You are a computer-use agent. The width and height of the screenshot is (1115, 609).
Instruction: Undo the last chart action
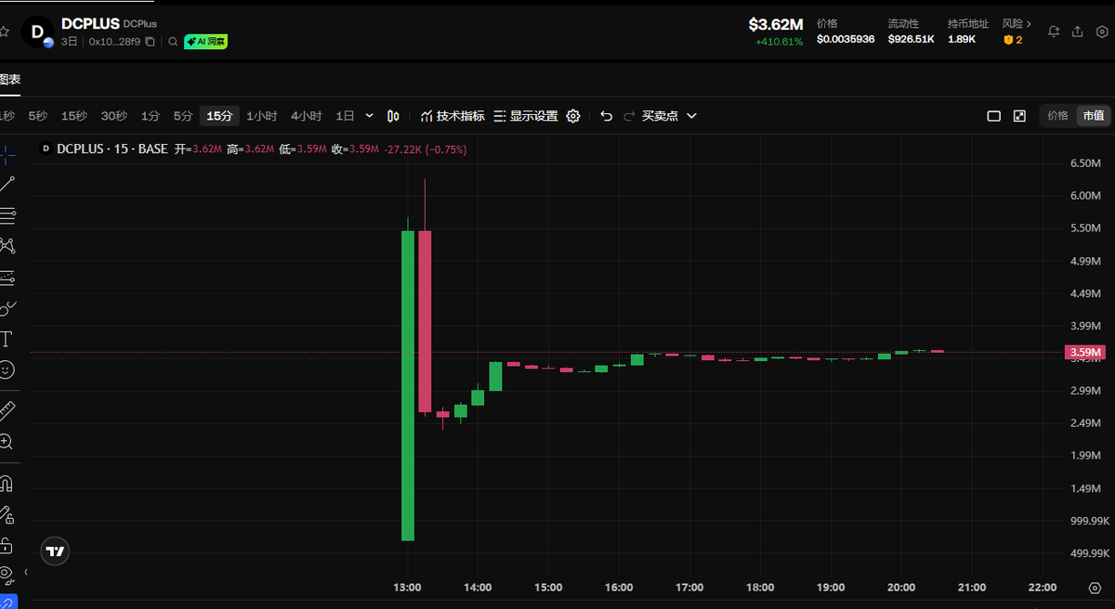click(x=607, y=116)
